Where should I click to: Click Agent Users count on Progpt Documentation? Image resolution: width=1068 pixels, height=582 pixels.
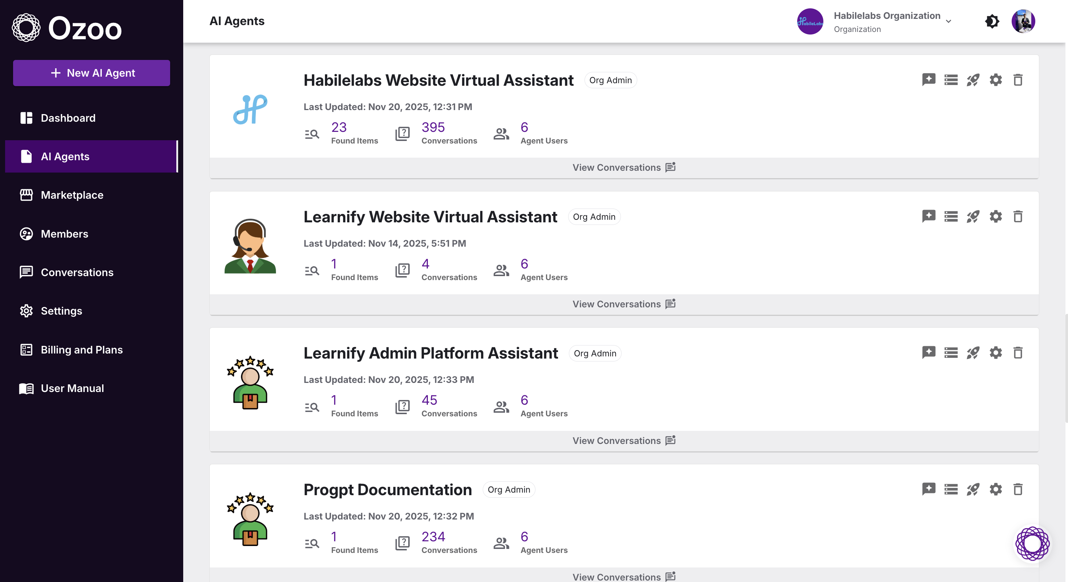[x=544, y=542]
